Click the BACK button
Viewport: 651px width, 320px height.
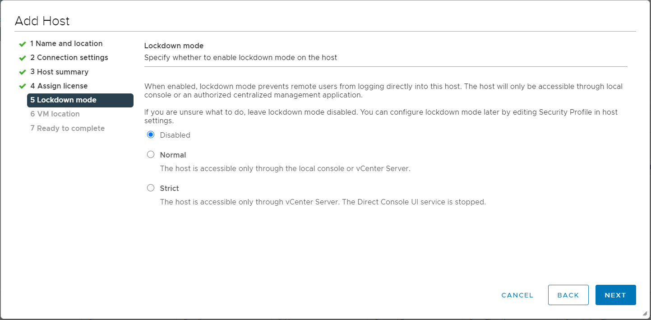coord(568,295)
